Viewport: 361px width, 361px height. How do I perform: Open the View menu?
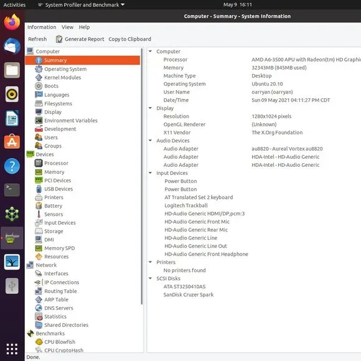point(67,27)
